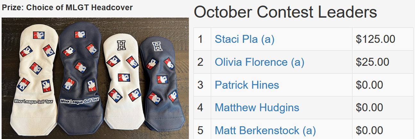Click Minor League Golf Tour text on navy headcover
Image resolution: width=415 pixels, height=139 pixels.
click(x=80, y=101)
